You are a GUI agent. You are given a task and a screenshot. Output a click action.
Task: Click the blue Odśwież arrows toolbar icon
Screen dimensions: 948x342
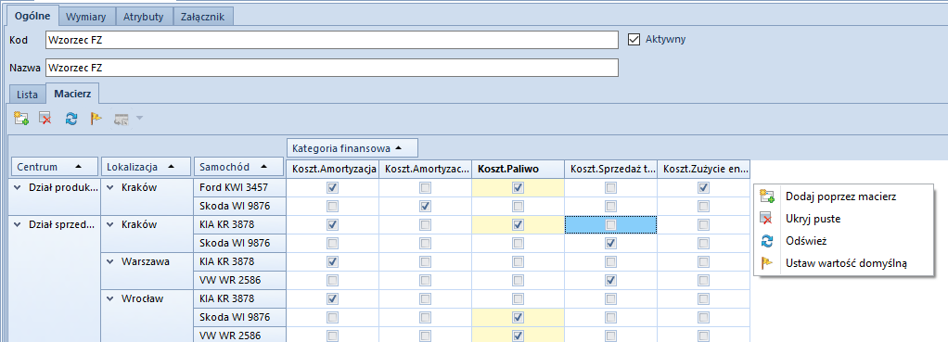click(71, 119)
